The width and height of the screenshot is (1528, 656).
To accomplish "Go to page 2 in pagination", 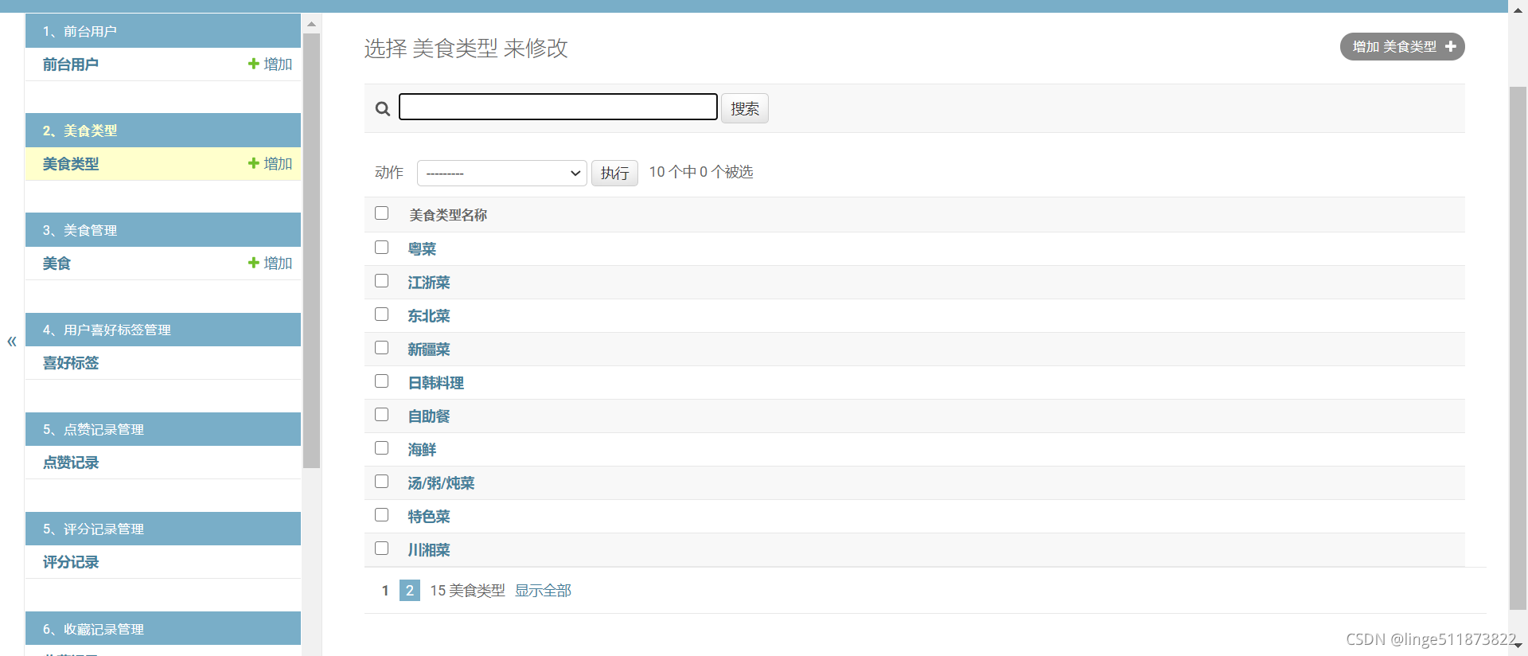I will click(410, 590).
